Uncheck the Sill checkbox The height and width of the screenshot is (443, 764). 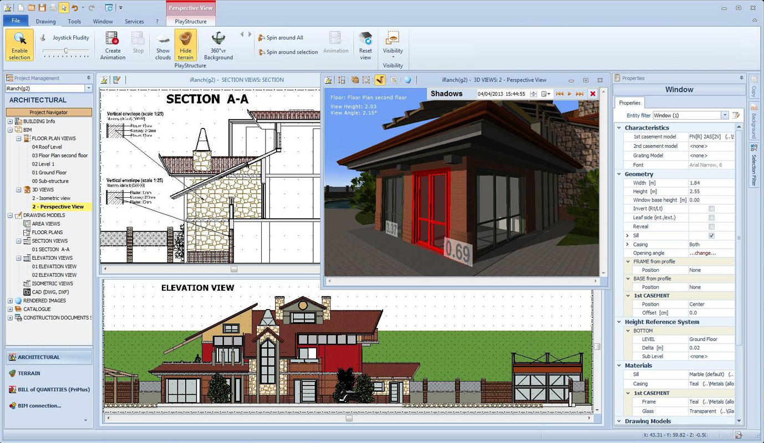click(x=711, y=235)
